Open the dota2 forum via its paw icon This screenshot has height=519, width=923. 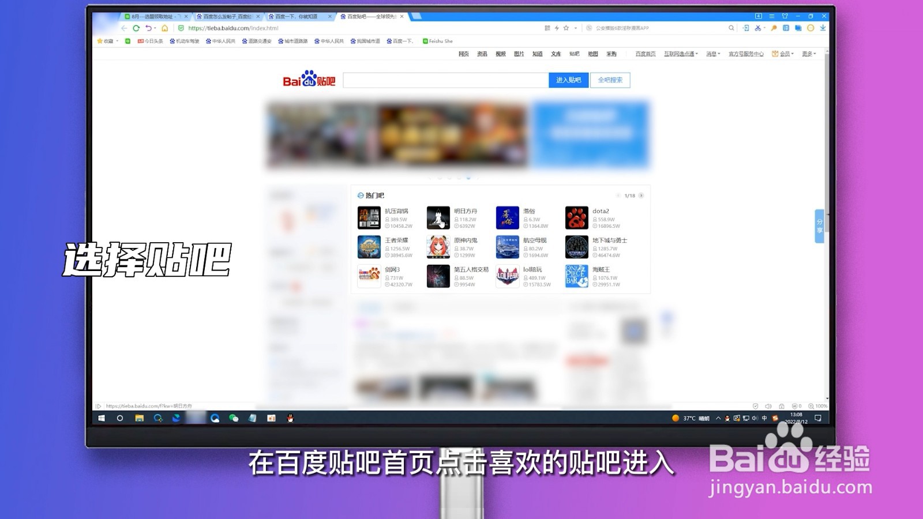click(576, 217)
